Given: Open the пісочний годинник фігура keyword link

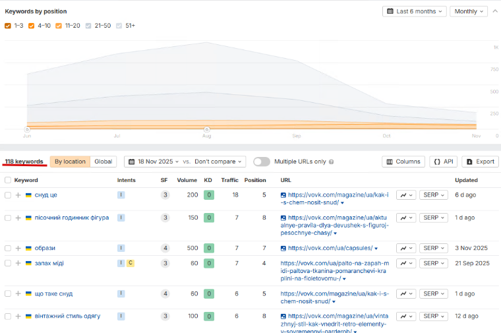Looking at the screenshot, I should 71,218.
